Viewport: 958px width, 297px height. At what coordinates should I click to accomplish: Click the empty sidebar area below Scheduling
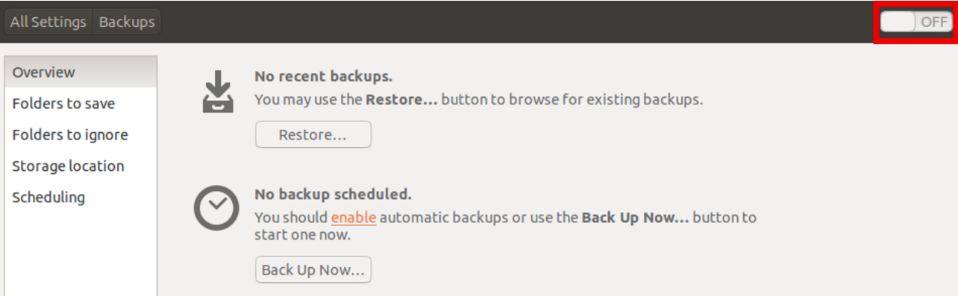coord(81,255)
